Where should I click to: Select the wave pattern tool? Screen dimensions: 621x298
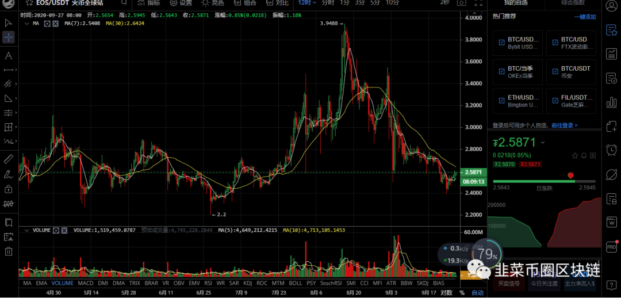pyautogui.click(x=8, y=142)
